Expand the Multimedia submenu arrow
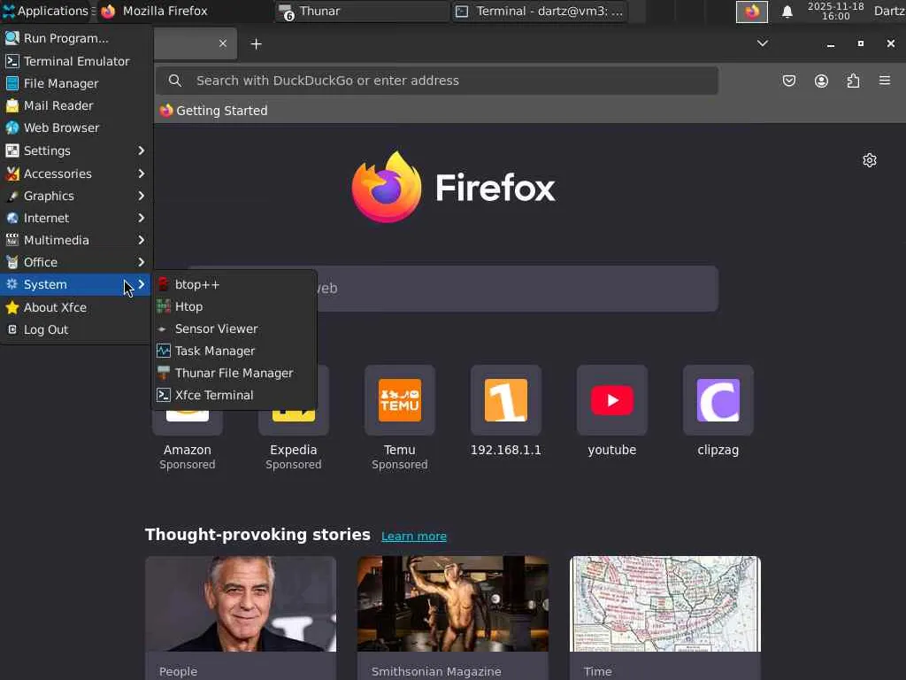The width and height of the screenshot is (906, 680). [x=141, y=240]
